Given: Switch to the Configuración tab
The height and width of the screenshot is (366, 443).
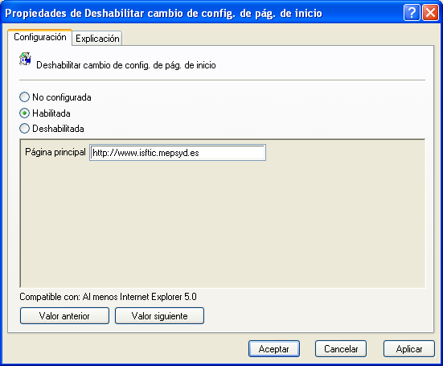Looking at the screenshot, I should (x=40, y=37).
